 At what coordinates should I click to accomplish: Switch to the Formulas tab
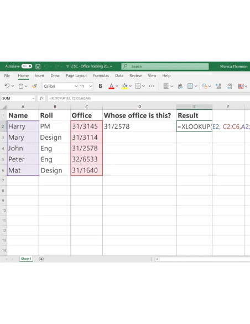pos(101,75)
